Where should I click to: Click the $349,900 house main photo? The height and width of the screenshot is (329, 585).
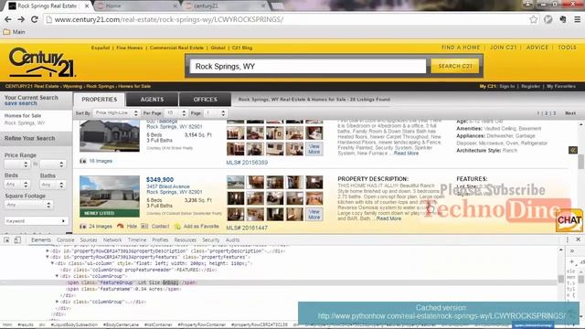click(x=110, y=196)
